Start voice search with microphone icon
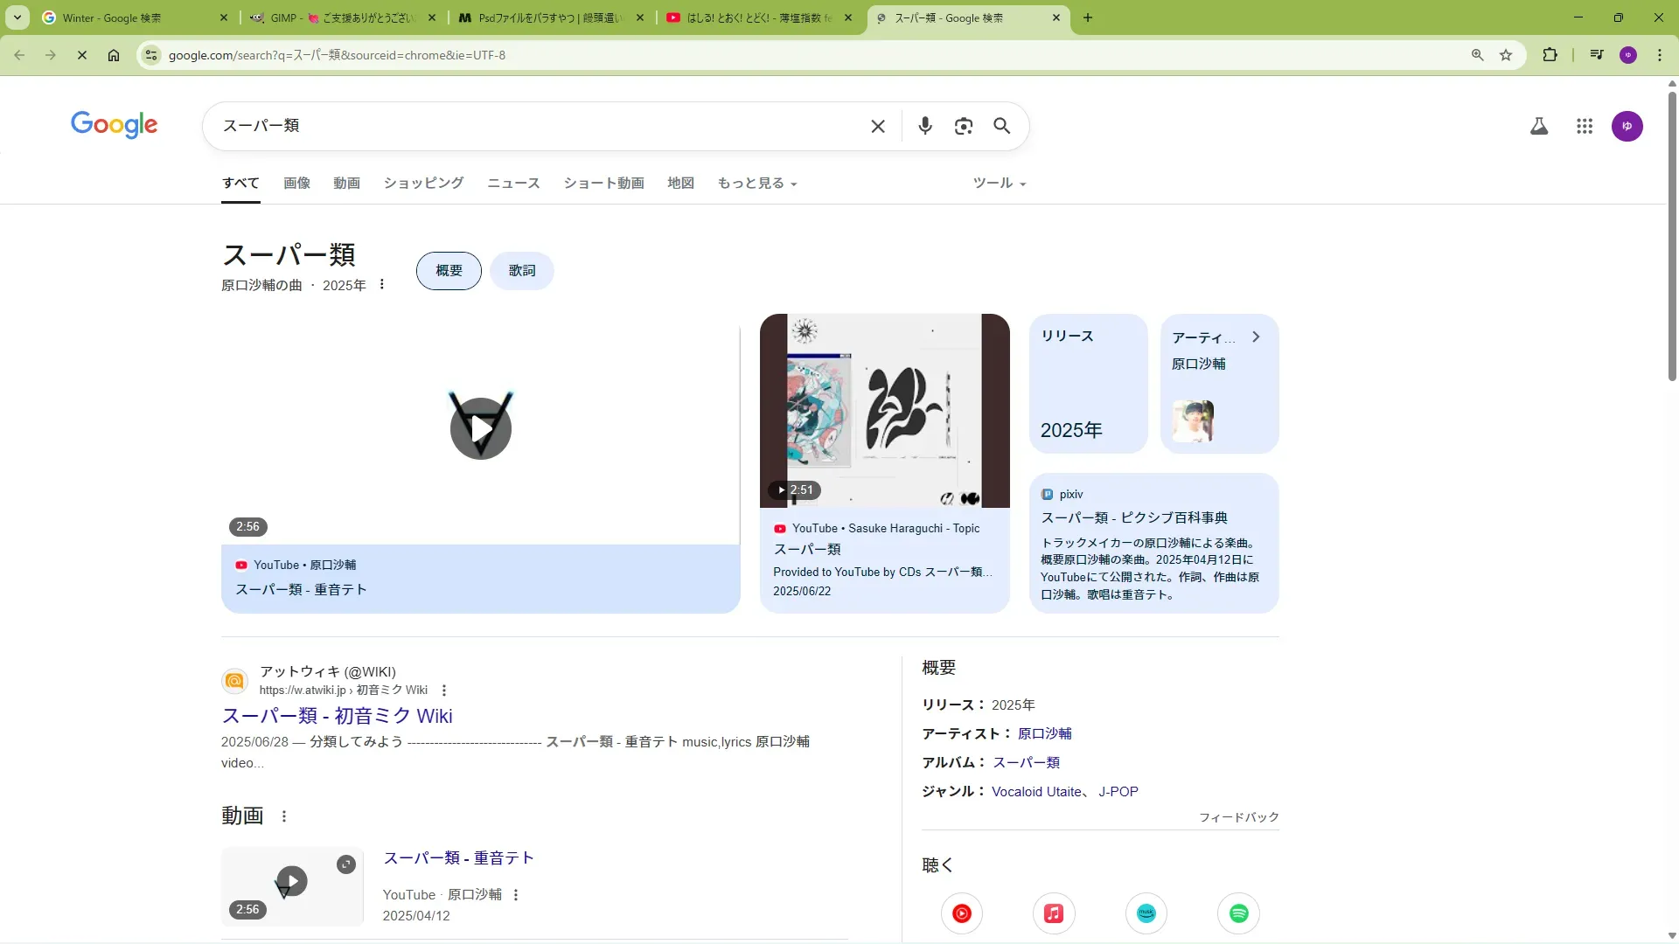The height and width of the screenshot is (944, 1679). click(924, 126)
